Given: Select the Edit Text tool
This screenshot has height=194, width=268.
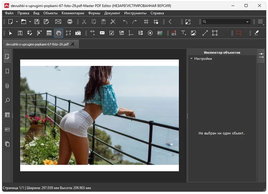Looking at the screenshot, I should pyautogui.click(x=20, y=33).
